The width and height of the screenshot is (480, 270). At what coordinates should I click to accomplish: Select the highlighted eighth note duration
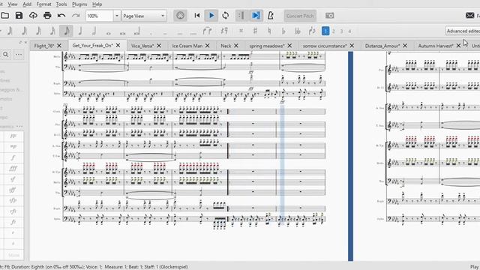point(67,31)
